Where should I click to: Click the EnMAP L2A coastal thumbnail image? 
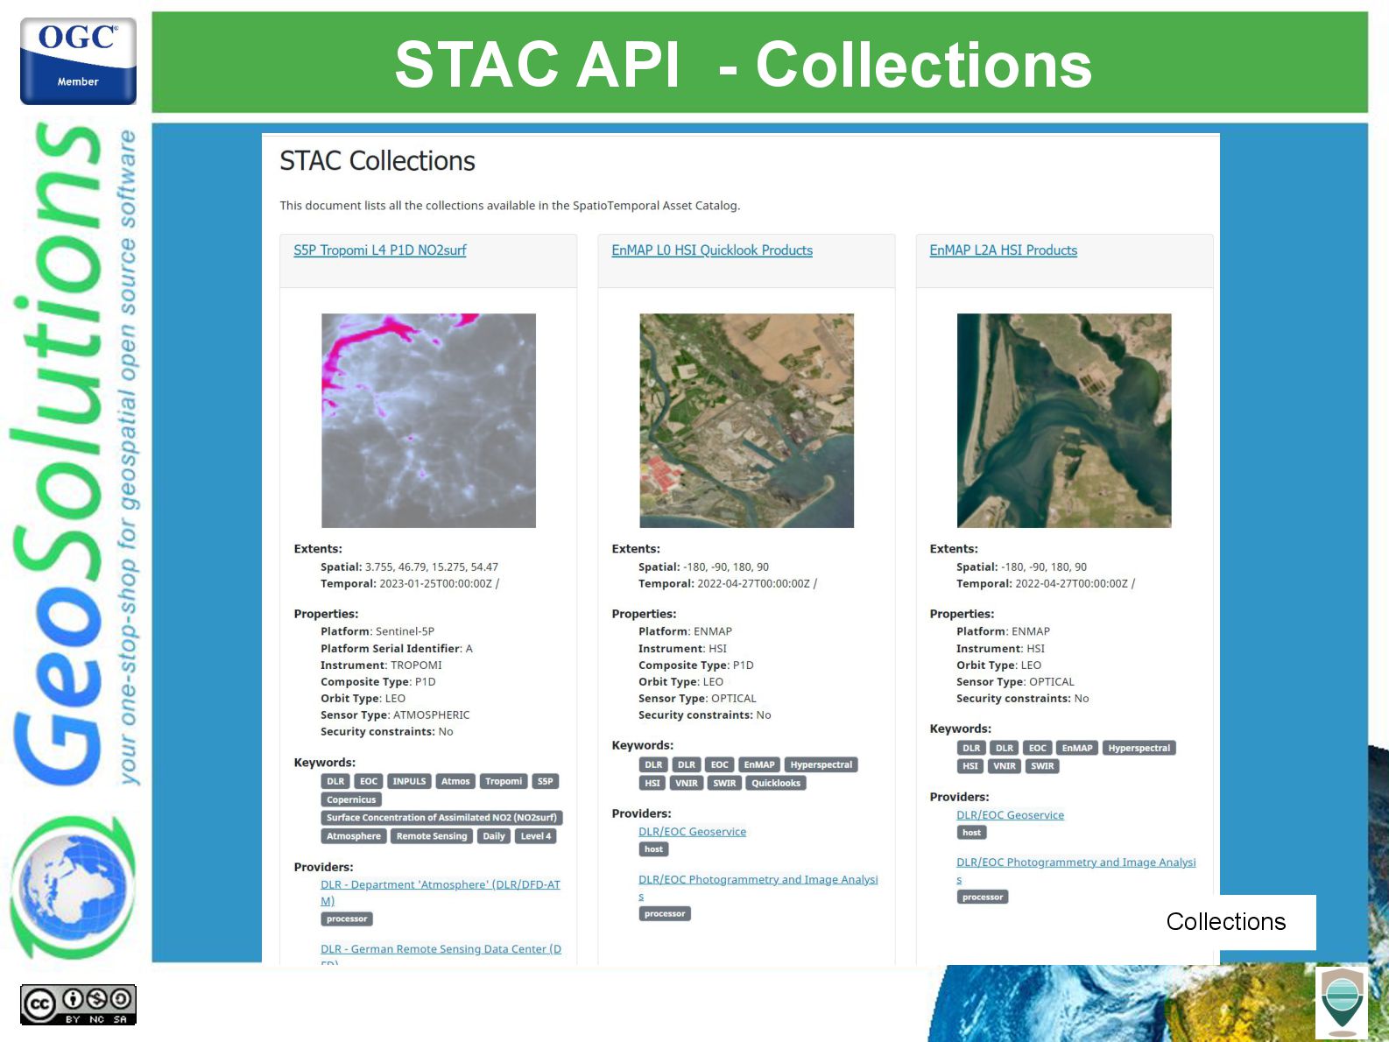[x=1064, y=420]
